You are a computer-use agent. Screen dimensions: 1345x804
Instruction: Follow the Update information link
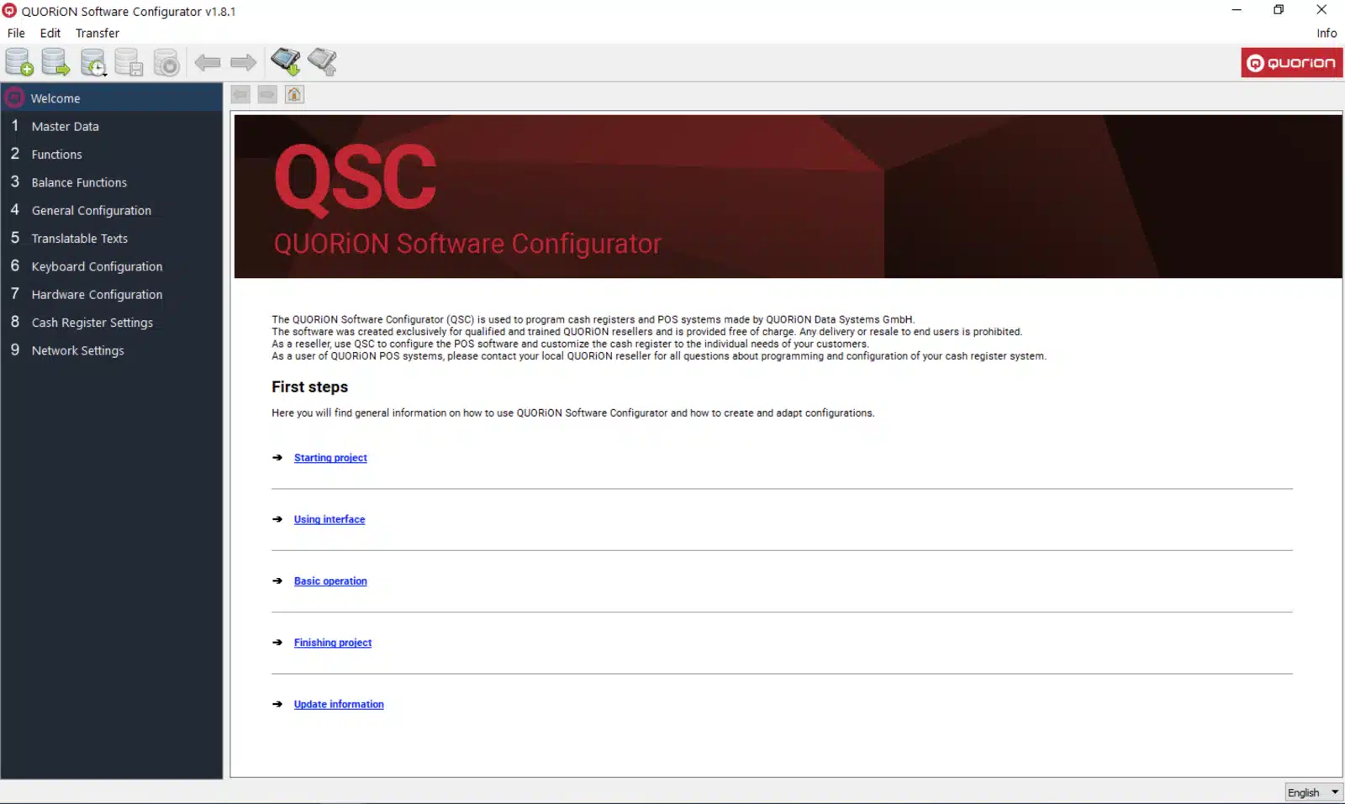pos(339,704)
